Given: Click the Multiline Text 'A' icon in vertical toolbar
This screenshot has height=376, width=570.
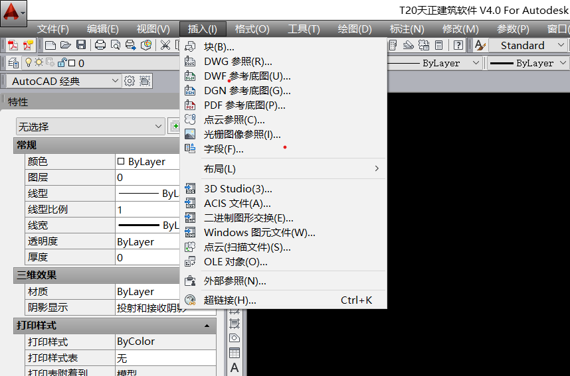Looking at the screenshot, I should tap(235, 367).
